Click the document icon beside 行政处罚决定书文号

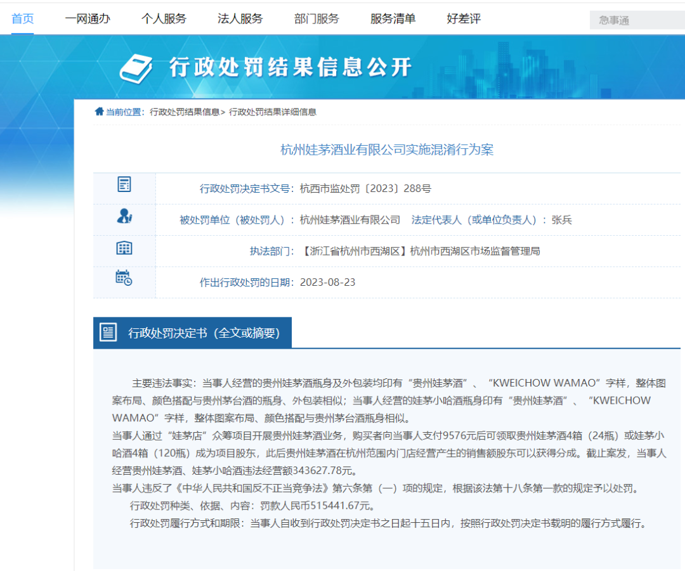(124, 184)
